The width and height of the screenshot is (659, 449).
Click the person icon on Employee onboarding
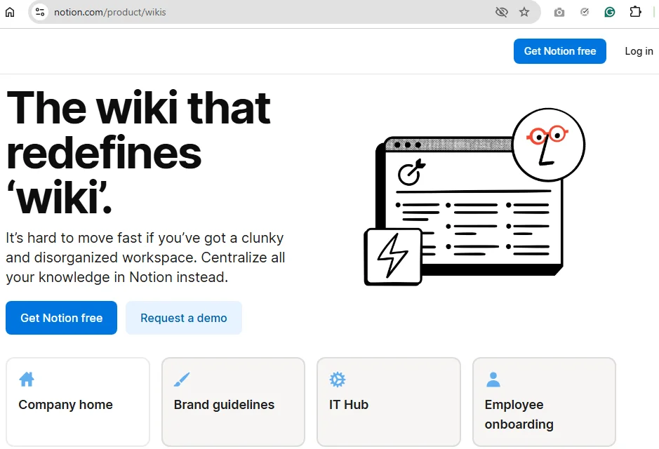point(493,380)
